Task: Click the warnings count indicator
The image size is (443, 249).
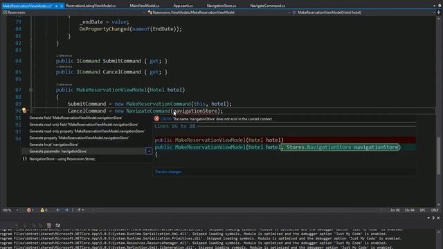Action: click(x=44, y=210)
